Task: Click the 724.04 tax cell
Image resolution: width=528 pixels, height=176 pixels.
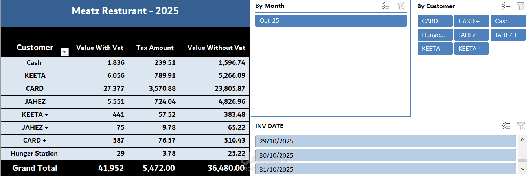Action: 155,102
